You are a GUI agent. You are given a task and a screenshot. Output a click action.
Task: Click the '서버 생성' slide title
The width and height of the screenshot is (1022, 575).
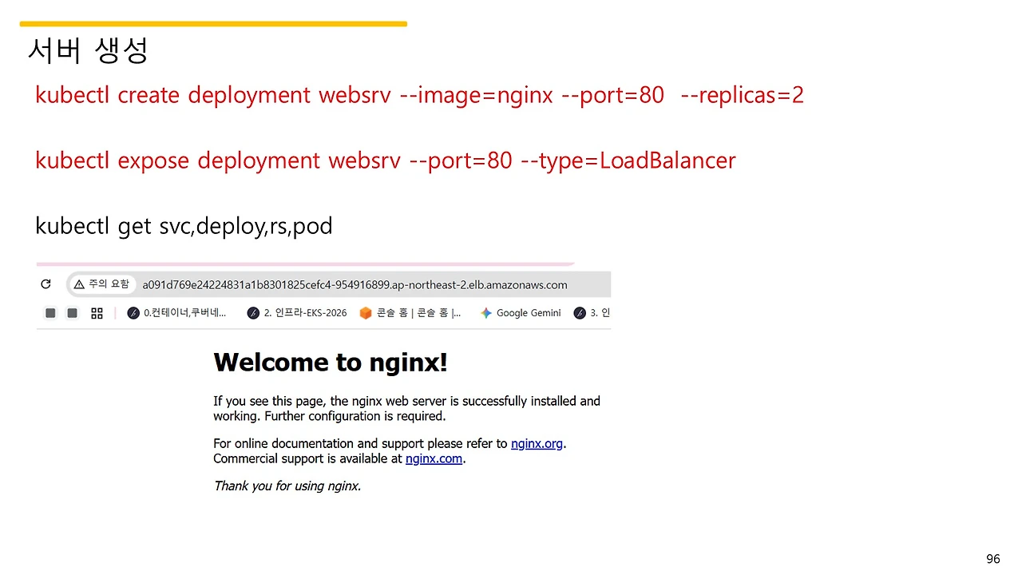[x=88, y=50]
